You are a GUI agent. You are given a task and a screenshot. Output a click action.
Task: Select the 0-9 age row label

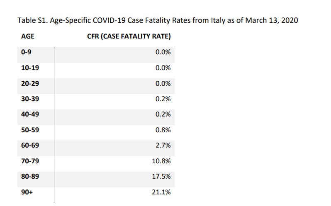(27, 52)
